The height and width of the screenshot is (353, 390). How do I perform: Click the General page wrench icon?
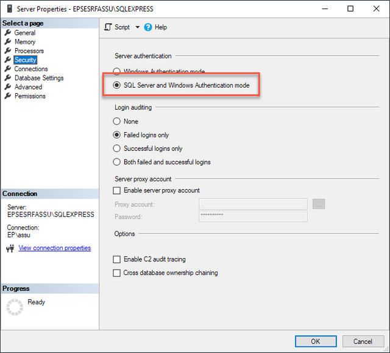coord(8,32)
